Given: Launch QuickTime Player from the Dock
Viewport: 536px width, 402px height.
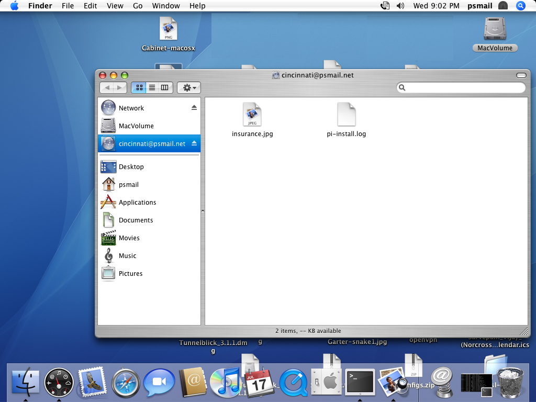Looking at the screenshot, I should 293,383.
